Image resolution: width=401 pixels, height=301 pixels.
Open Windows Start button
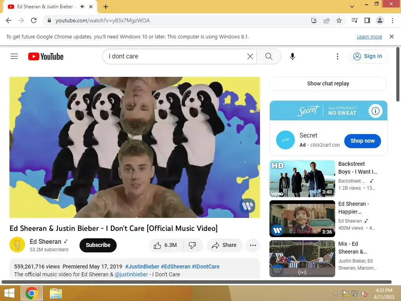click(9, 293)
